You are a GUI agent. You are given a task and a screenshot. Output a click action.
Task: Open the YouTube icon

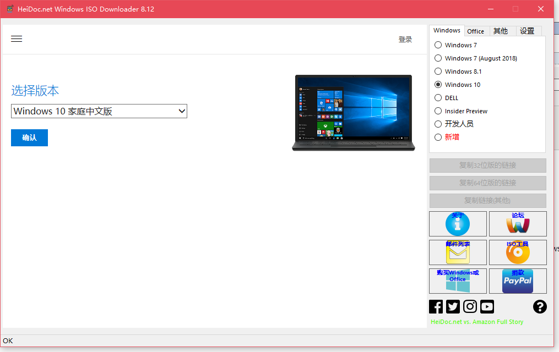pos(487,306)
